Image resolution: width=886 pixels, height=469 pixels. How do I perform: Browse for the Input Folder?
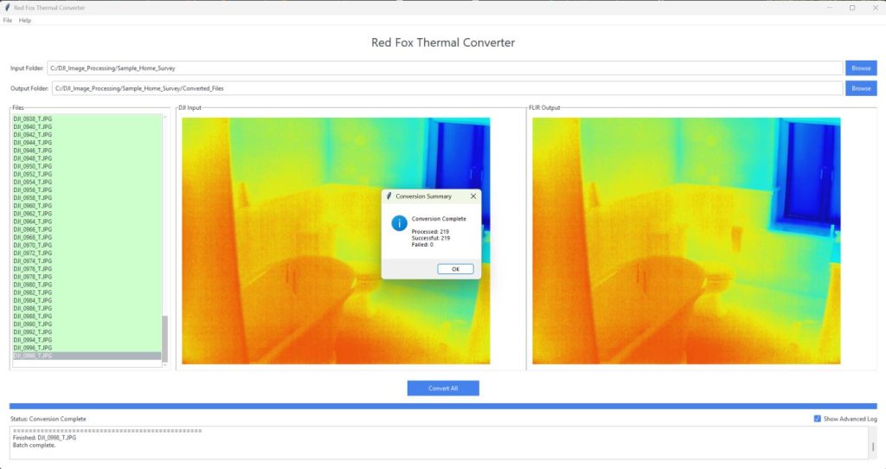[861, 67]
